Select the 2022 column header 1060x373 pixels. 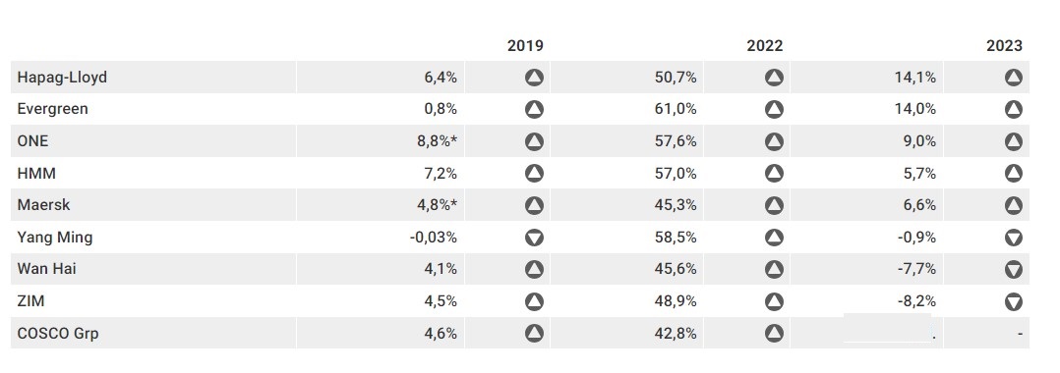(765, 46)
